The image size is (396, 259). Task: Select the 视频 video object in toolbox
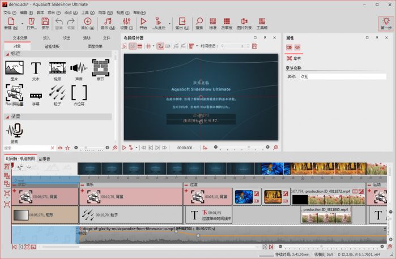pyautogui.click(x=58, y=70)
